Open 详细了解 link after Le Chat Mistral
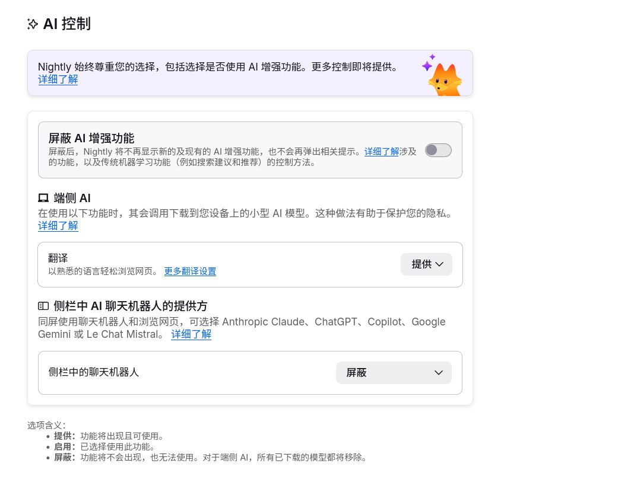This screenshot has width=618, height=486. [191, 334]
